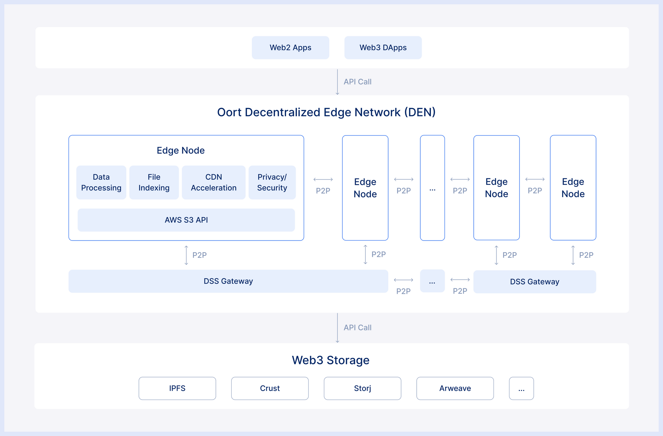Click the API Call arrow below DEN
Screen dimensions: 663x436
338,327
